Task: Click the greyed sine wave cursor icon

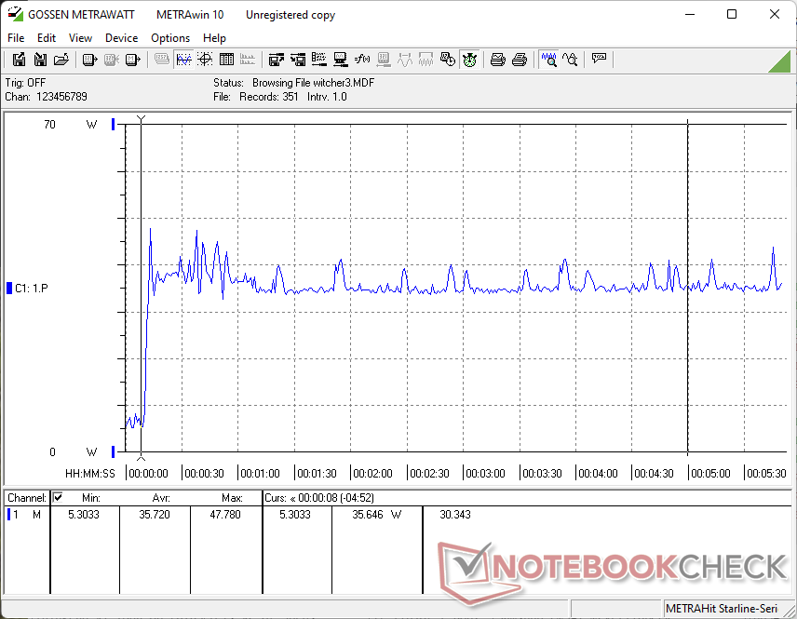Action: point(405,60)
